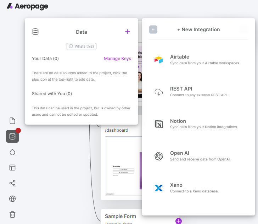
Task: Click the trash bin sidebar icon
Action: tap(12, 214)
